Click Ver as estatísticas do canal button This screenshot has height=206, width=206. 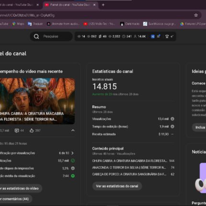pos(117,186)
